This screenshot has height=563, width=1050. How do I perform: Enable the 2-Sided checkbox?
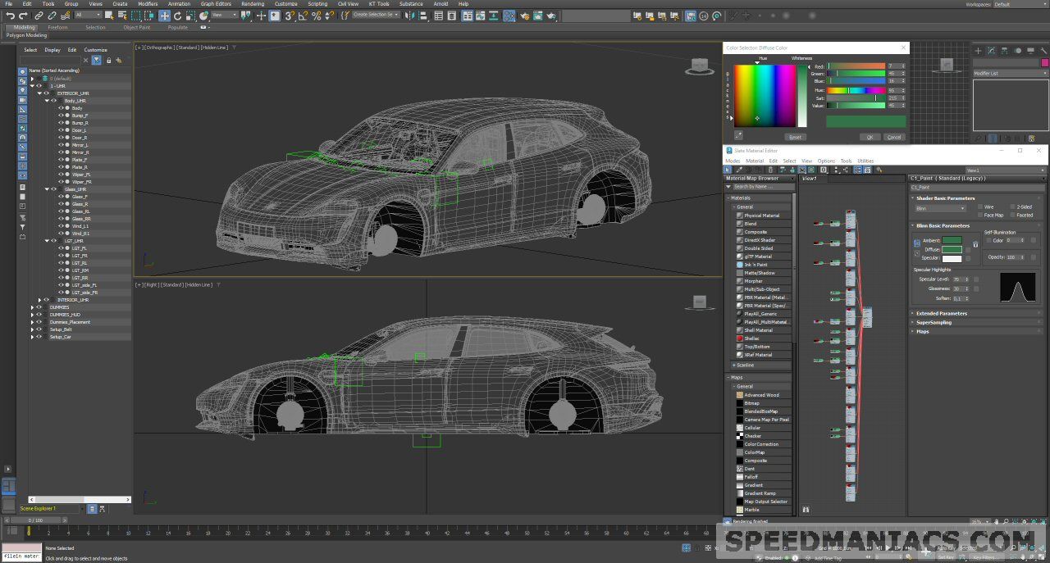pos(1012,207)
